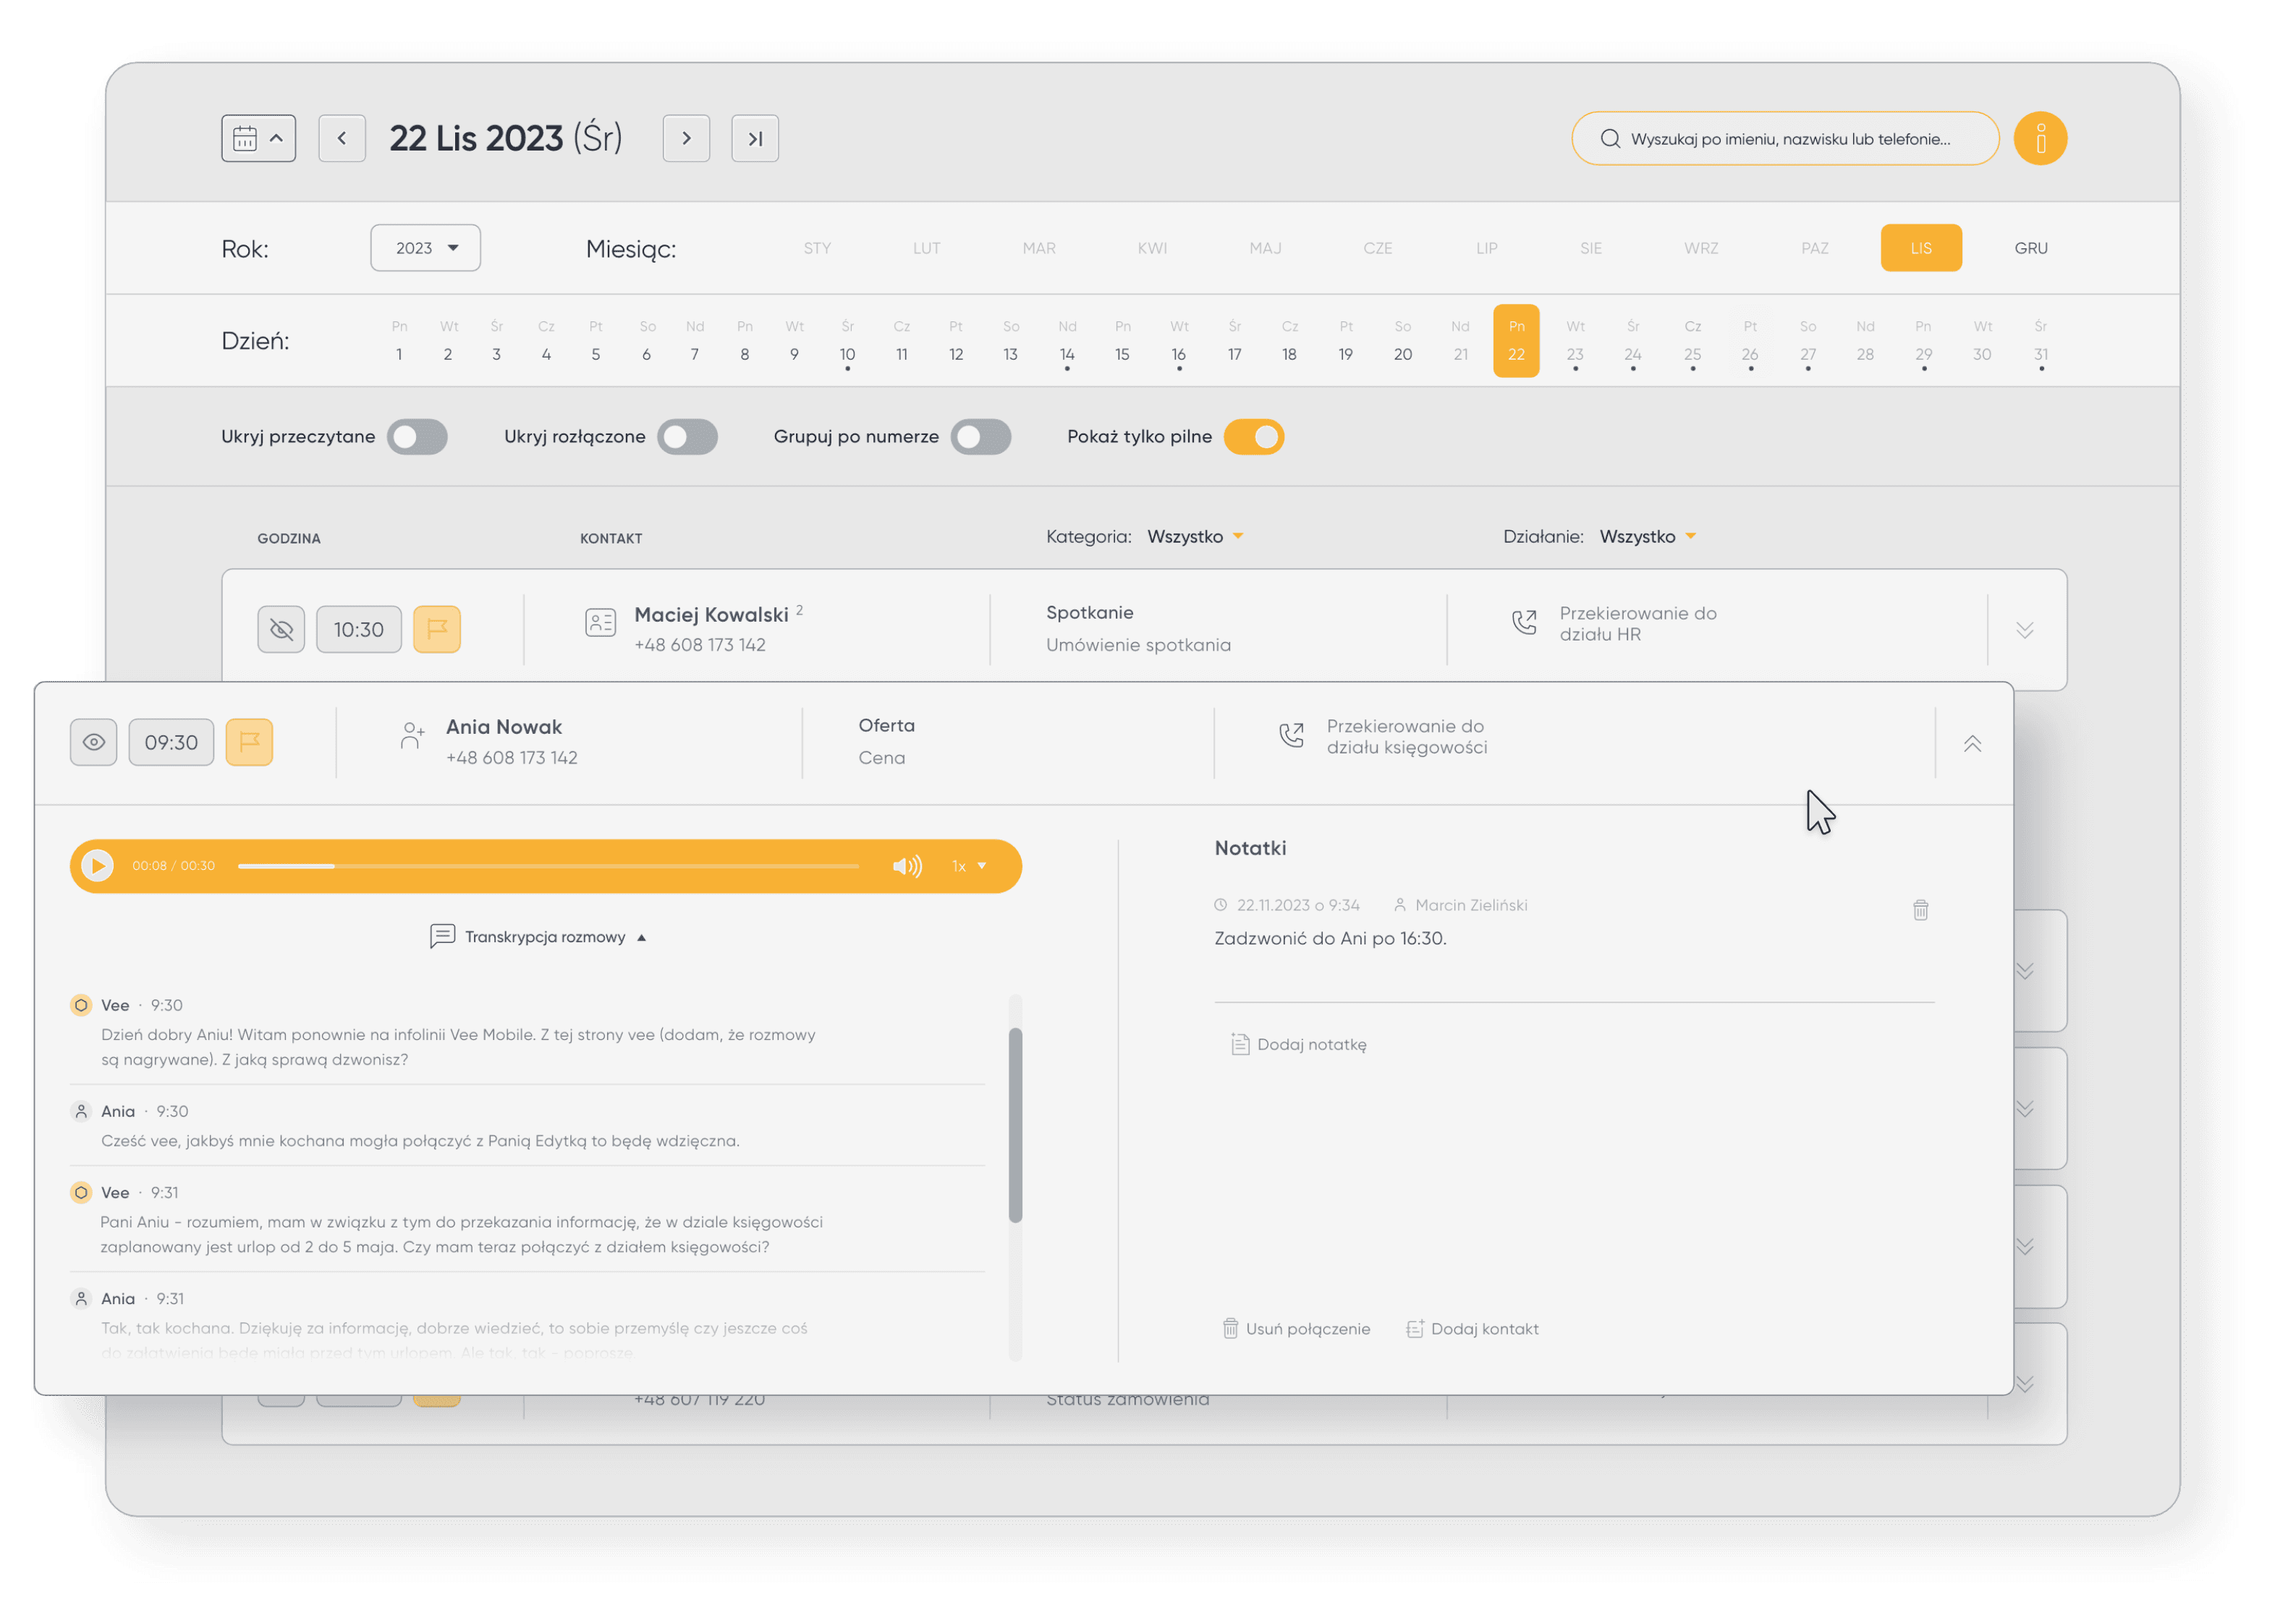
Task: Toggle Grupuj po numerze switch
Action: (980, 436)
